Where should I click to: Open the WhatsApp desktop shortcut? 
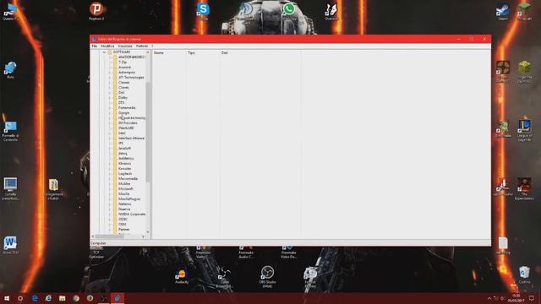pyautogui.click(x=289, y=10)
